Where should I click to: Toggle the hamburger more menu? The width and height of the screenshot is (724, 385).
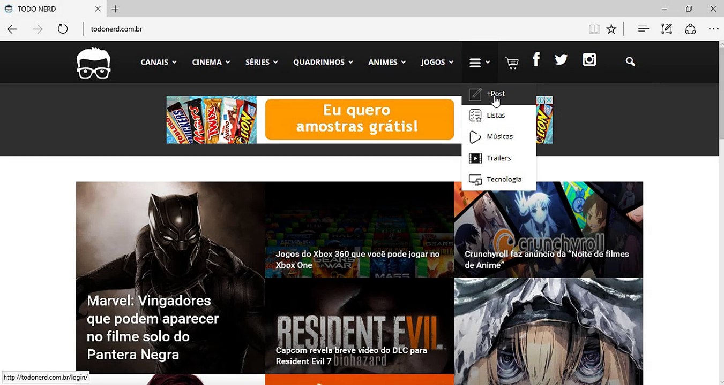click(480, 63)
